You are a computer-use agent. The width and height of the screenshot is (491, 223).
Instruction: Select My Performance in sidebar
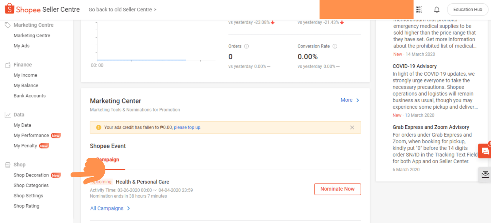click(31, 135)
